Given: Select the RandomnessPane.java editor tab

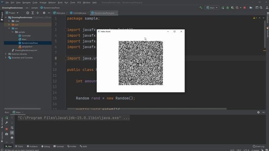Looking at the screenshot, I should tap(104, 13).
